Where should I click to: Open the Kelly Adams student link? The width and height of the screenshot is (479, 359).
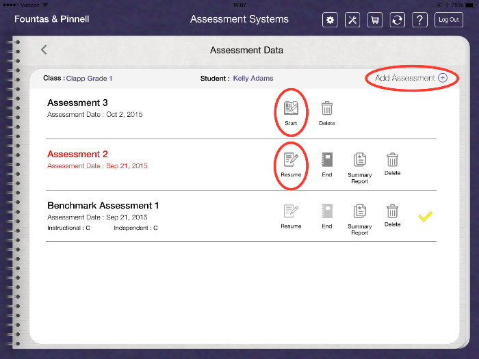[253, 79]
